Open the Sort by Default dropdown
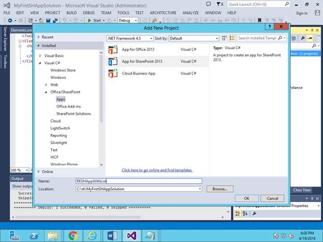Image resolution: width=323 pixels, height=242 pixels. pyautogui.click(x=194, y=38)
